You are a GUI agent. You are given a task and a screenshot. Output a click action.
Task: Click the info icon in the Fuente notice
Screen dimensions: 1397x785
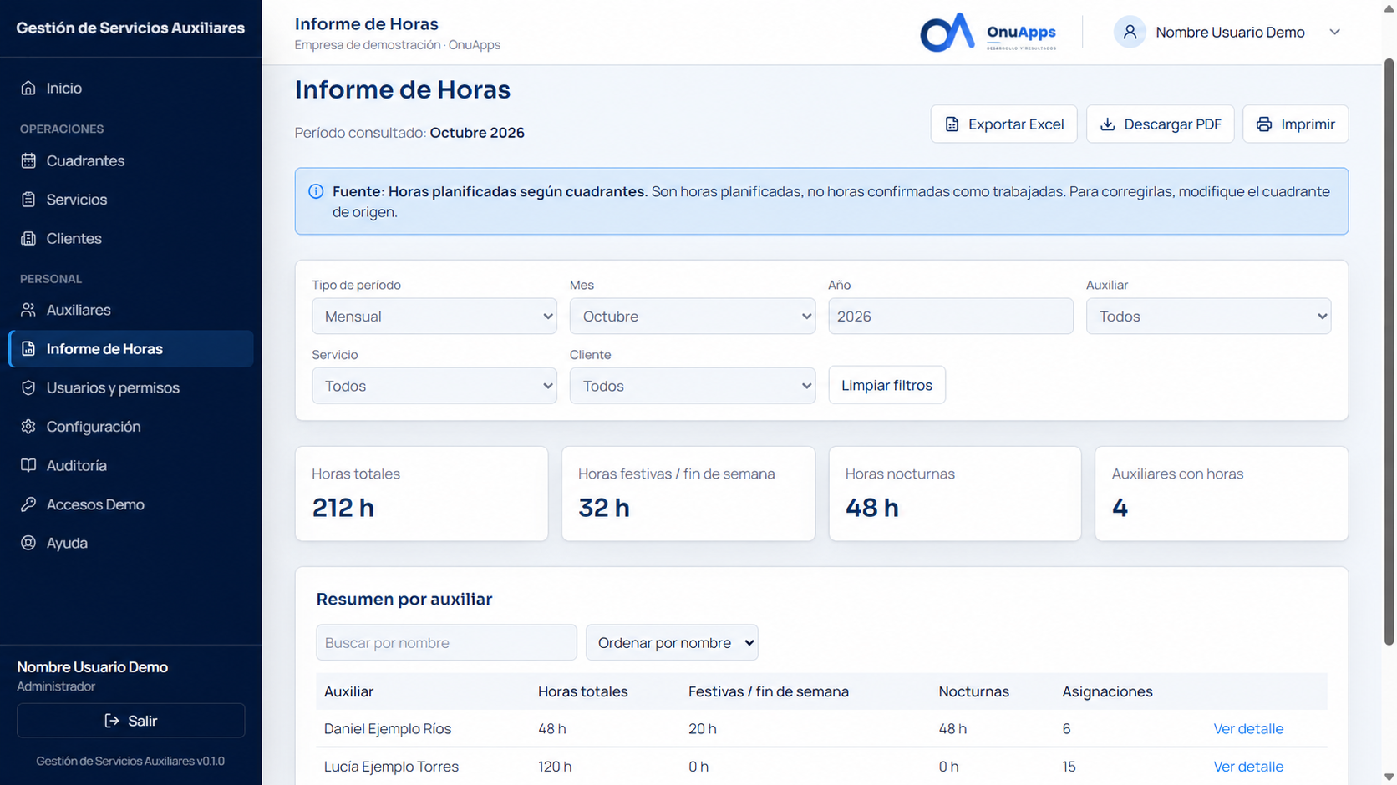pos(316,191)
